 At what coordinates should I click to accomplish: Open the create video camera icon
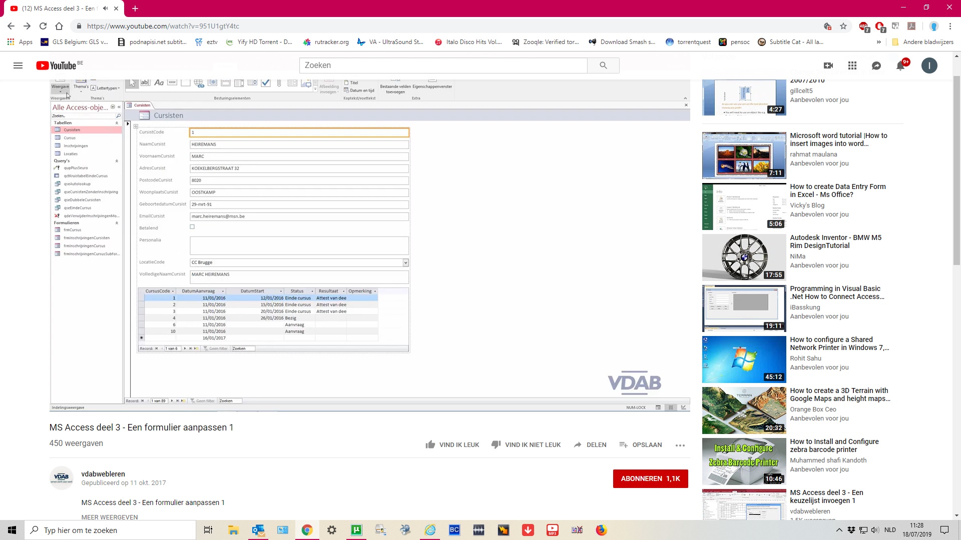click(828, 65)
